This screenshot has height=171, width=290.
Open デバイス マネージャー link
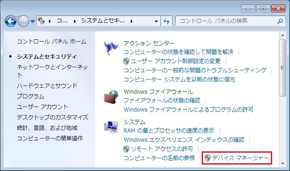(x=241, y=158)
